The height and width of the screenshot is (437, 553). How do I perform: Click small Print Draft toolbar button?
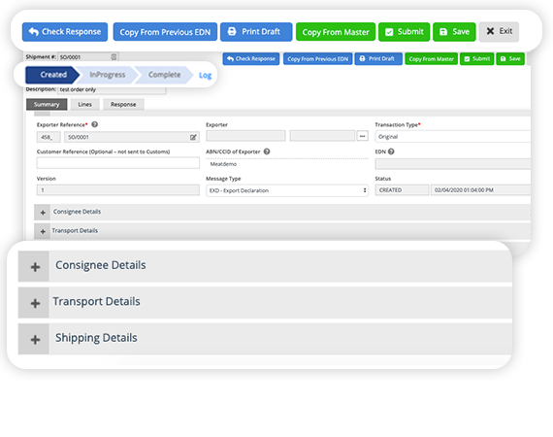(x=378, y=59)
